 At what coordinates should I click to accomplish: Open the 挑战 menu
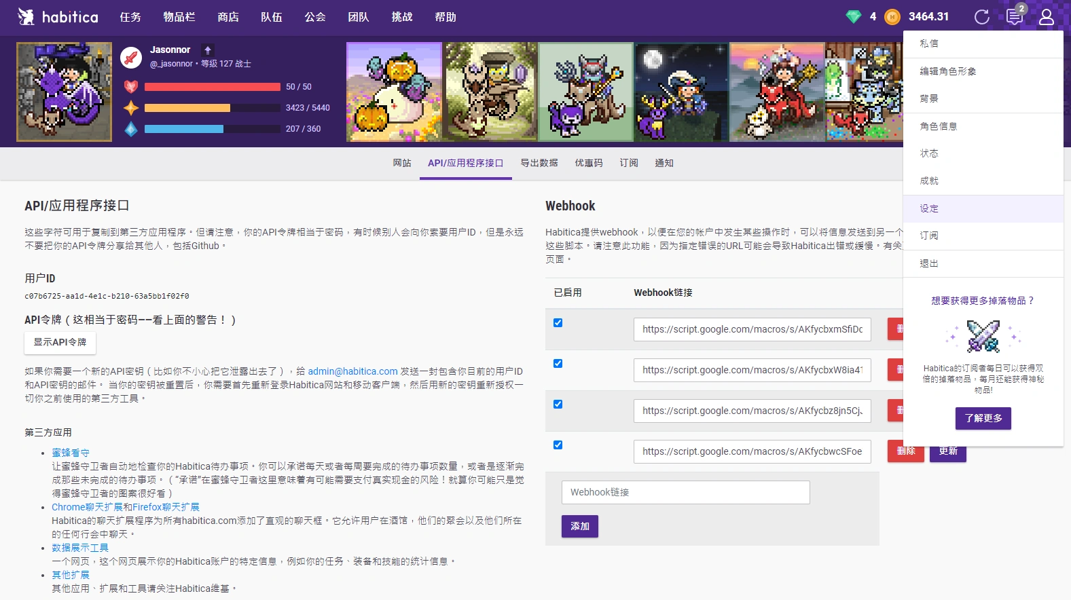click(402, 17)
